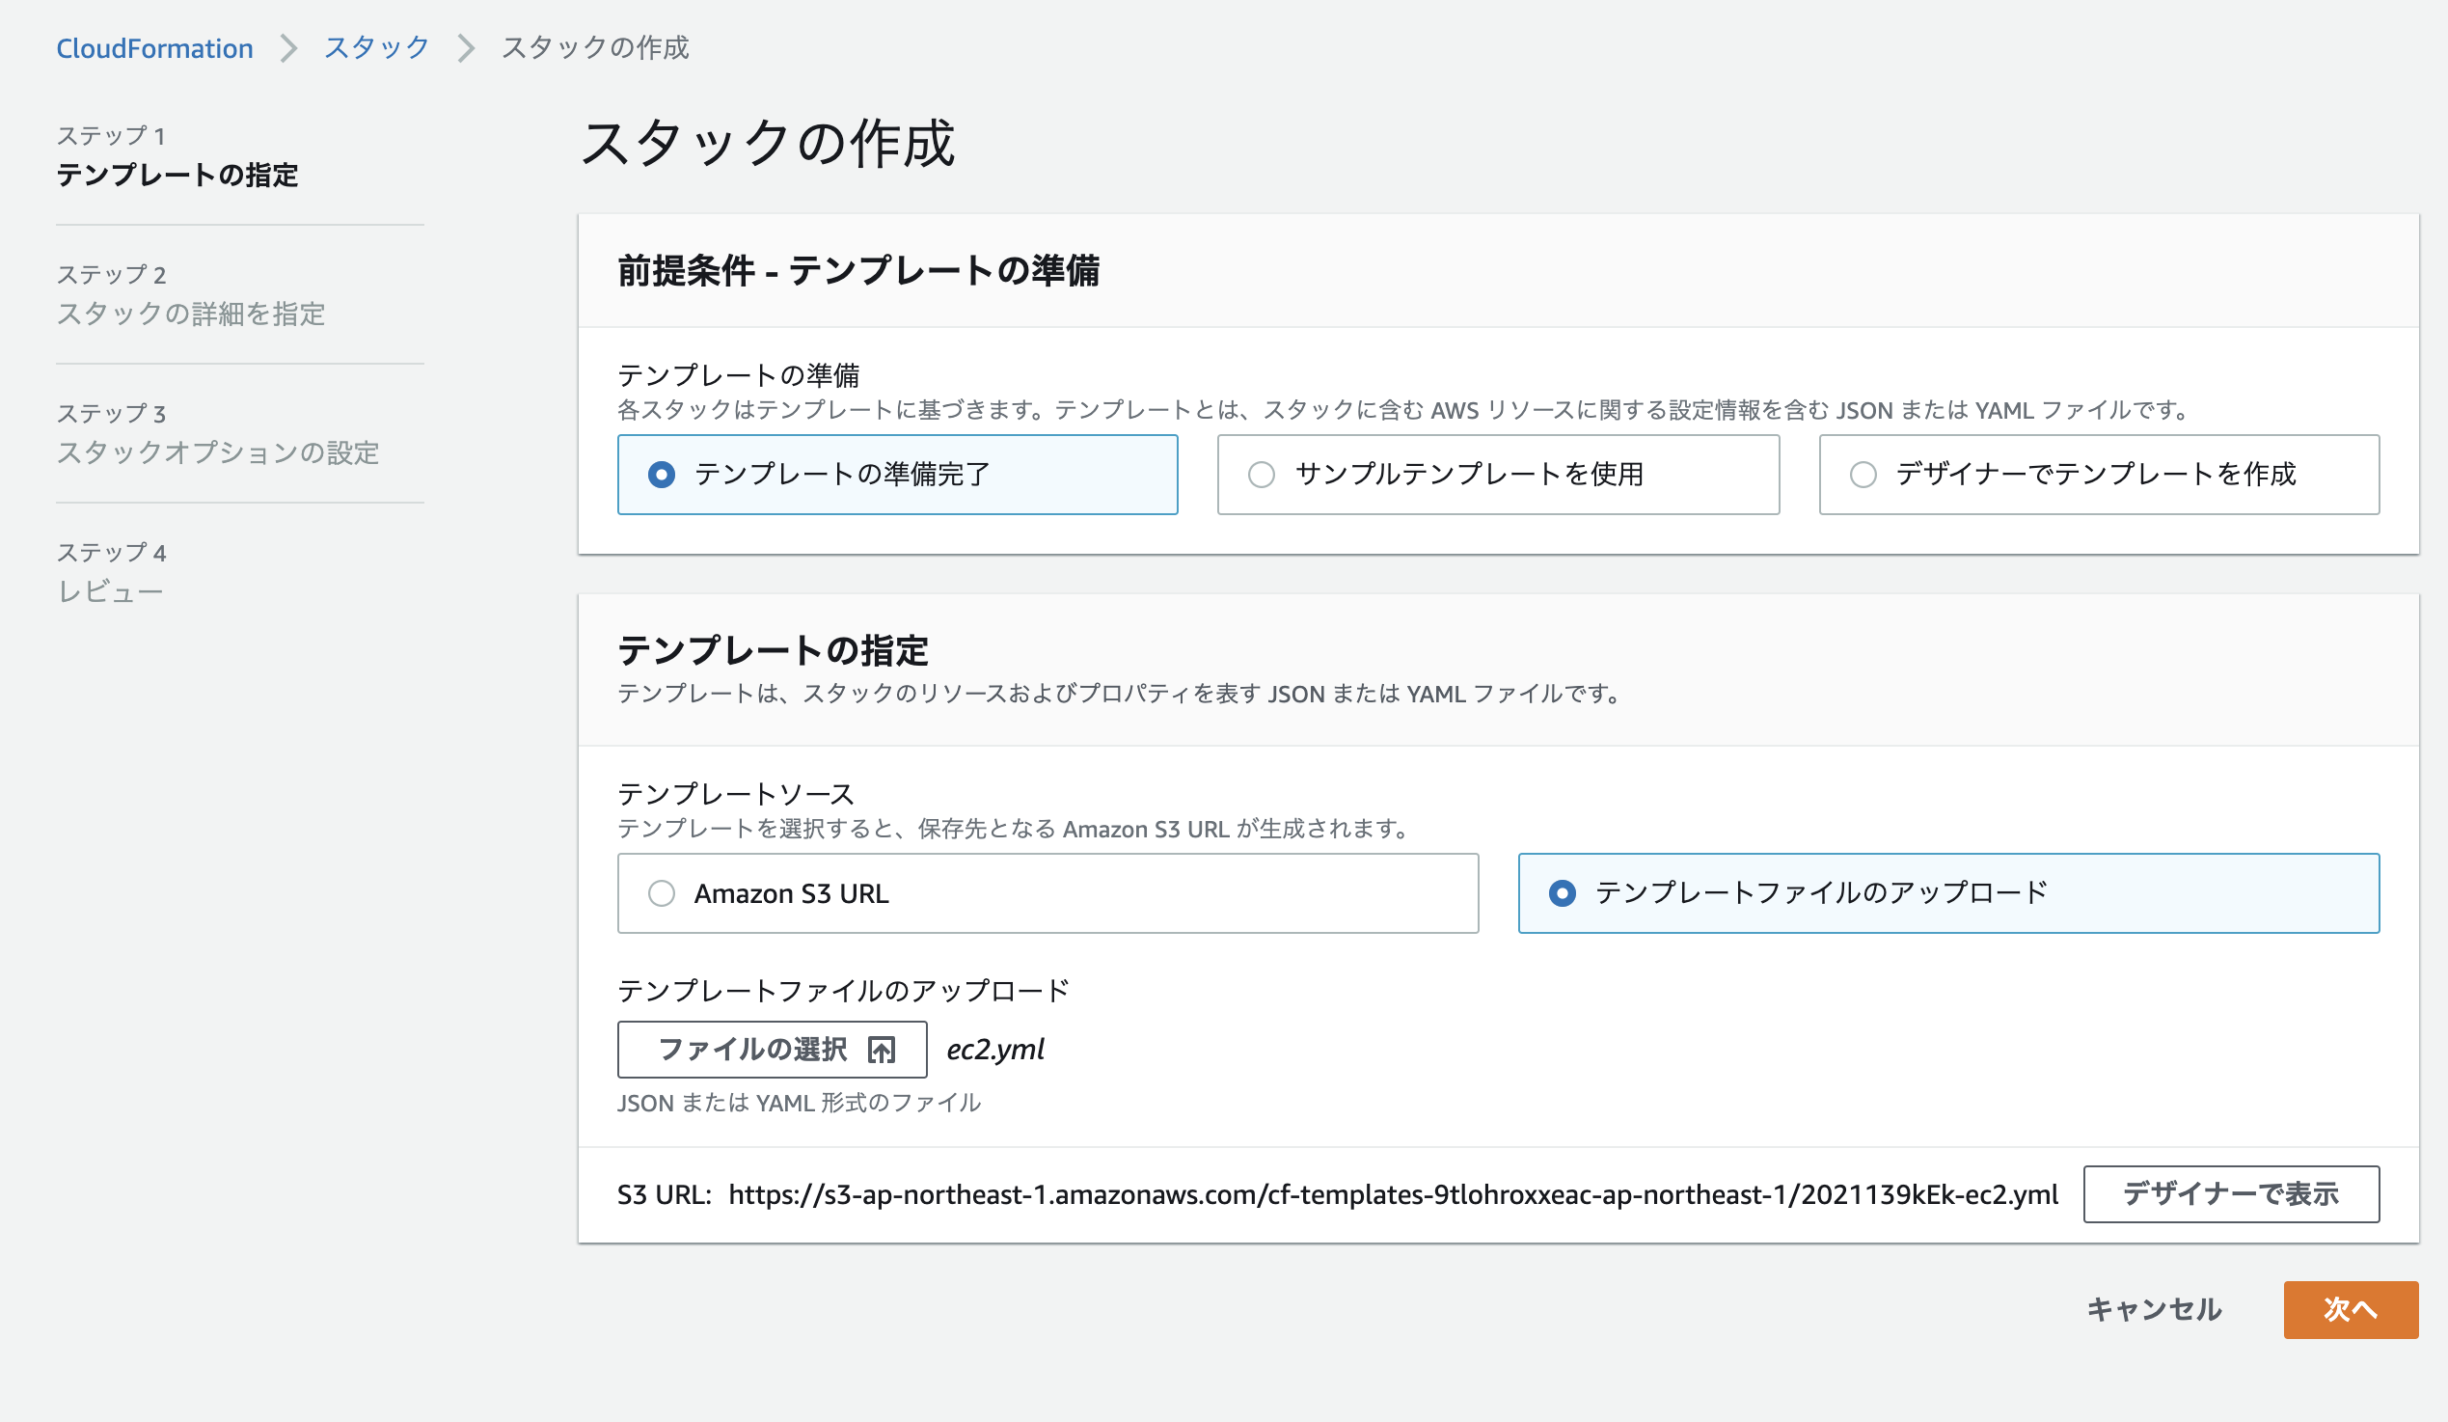
Task: Select ステップ 4 レビュー in sidebar
Action: [110, 589]
